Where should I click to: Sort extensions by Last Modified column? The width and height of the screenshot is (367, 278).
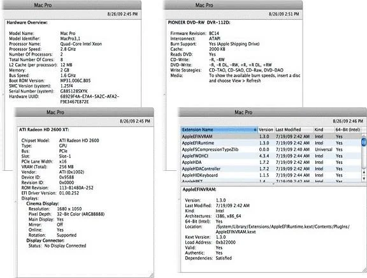(x=294, y=129)
